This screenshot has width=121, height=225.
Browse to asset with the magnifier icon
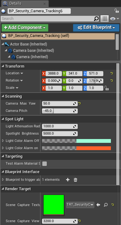coord(106,205)
